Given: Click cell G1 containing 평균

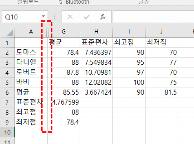Looking at the screenshot, I should click(64, 43).
